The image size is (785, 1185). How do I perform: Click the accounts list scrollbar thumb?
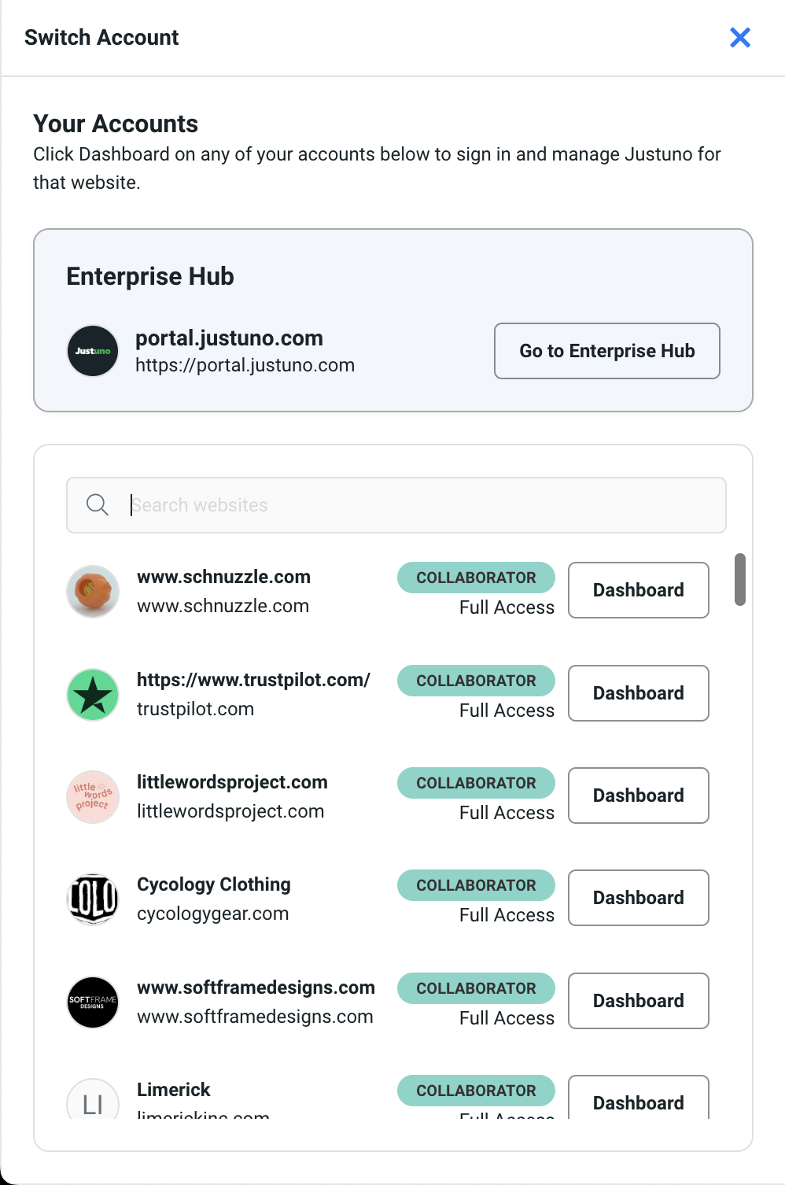click(739, 580)
